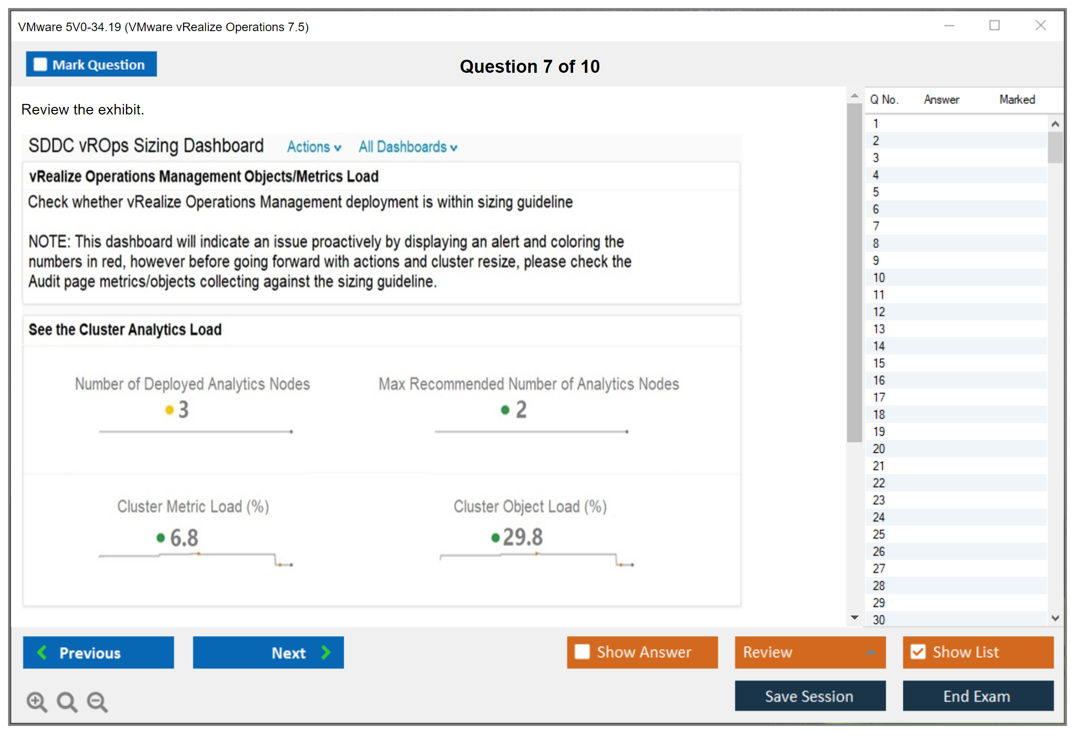Open the All Dashboards dropdown
The image size is (1079, 738).
[x=408, y=147]
